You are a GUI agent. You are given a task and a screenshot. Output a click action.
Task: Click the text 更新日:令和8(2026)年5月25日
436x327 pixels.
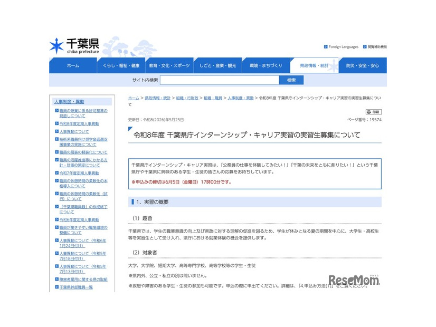156,120
